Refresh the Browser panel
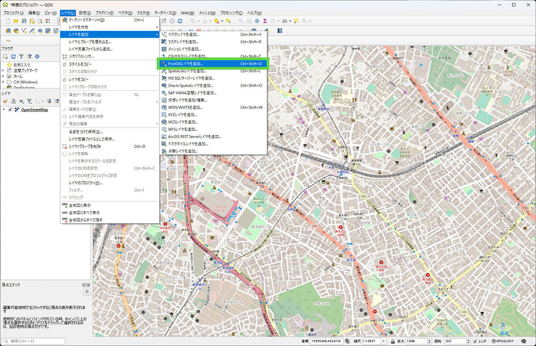This screenshot has width=536, height=346. pos(13,57)
